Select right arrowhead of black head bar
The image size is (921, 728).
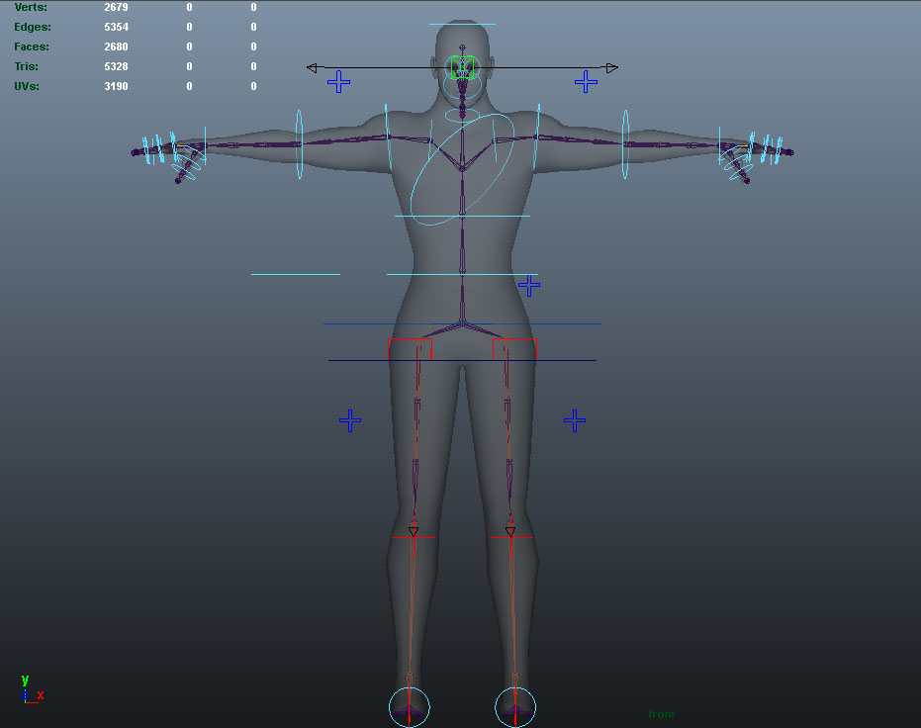(x=612, y=68)
